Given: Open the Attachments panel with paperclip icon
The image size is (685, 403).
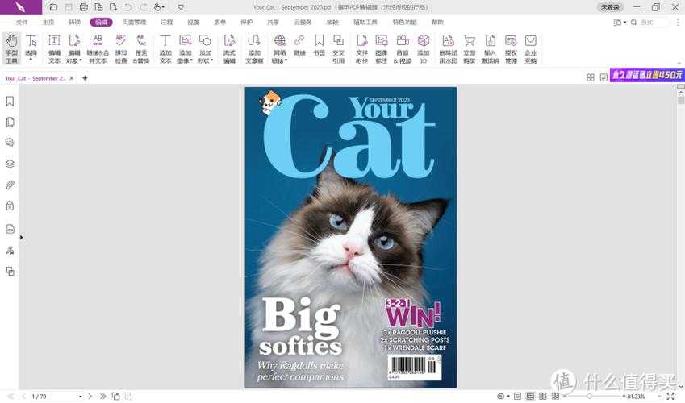Looking at the screenshot, I should [10, 185].
